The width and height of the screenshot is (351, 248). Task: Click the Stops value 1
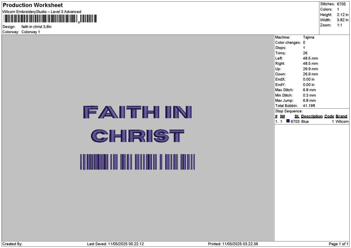[304, 48]
